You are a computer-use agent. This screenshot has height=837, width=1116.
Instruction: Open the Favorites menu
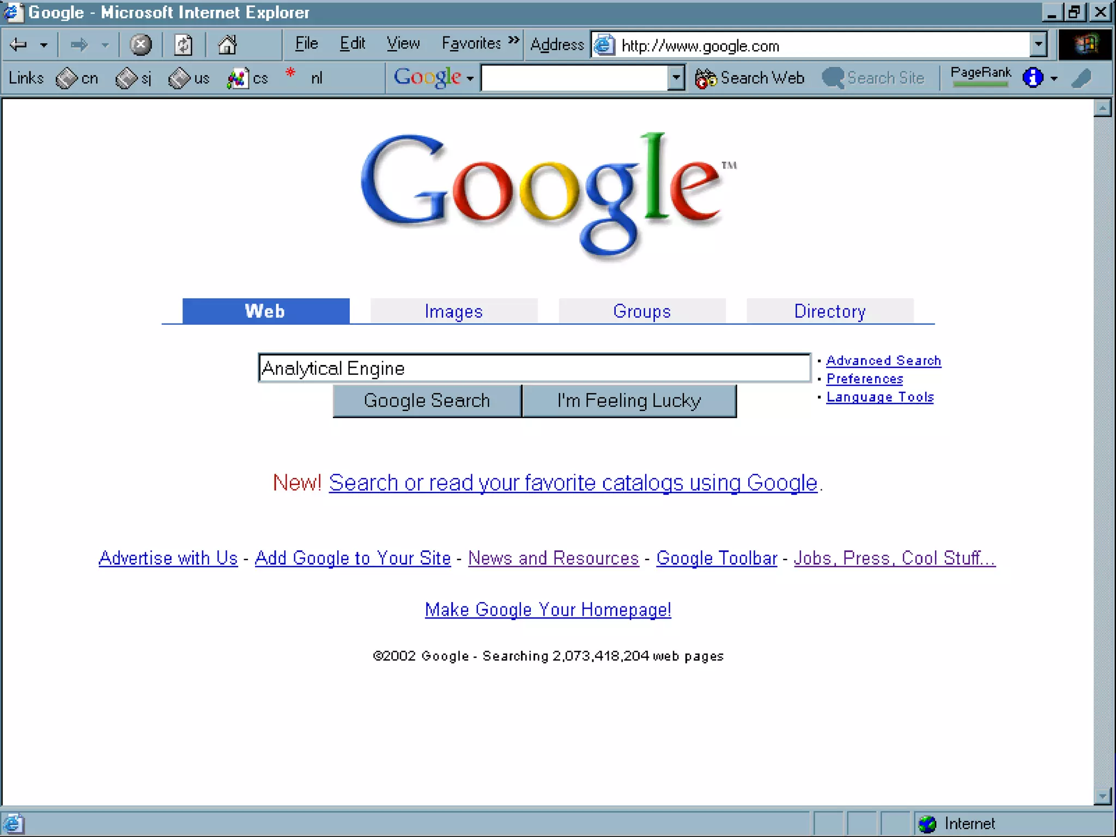[x=471, y=44]
